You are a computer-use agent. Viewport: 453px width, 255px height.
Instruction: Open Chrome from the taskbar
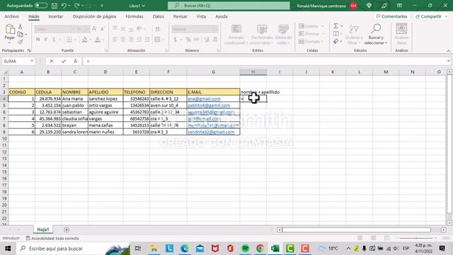[x=260, y=249]
